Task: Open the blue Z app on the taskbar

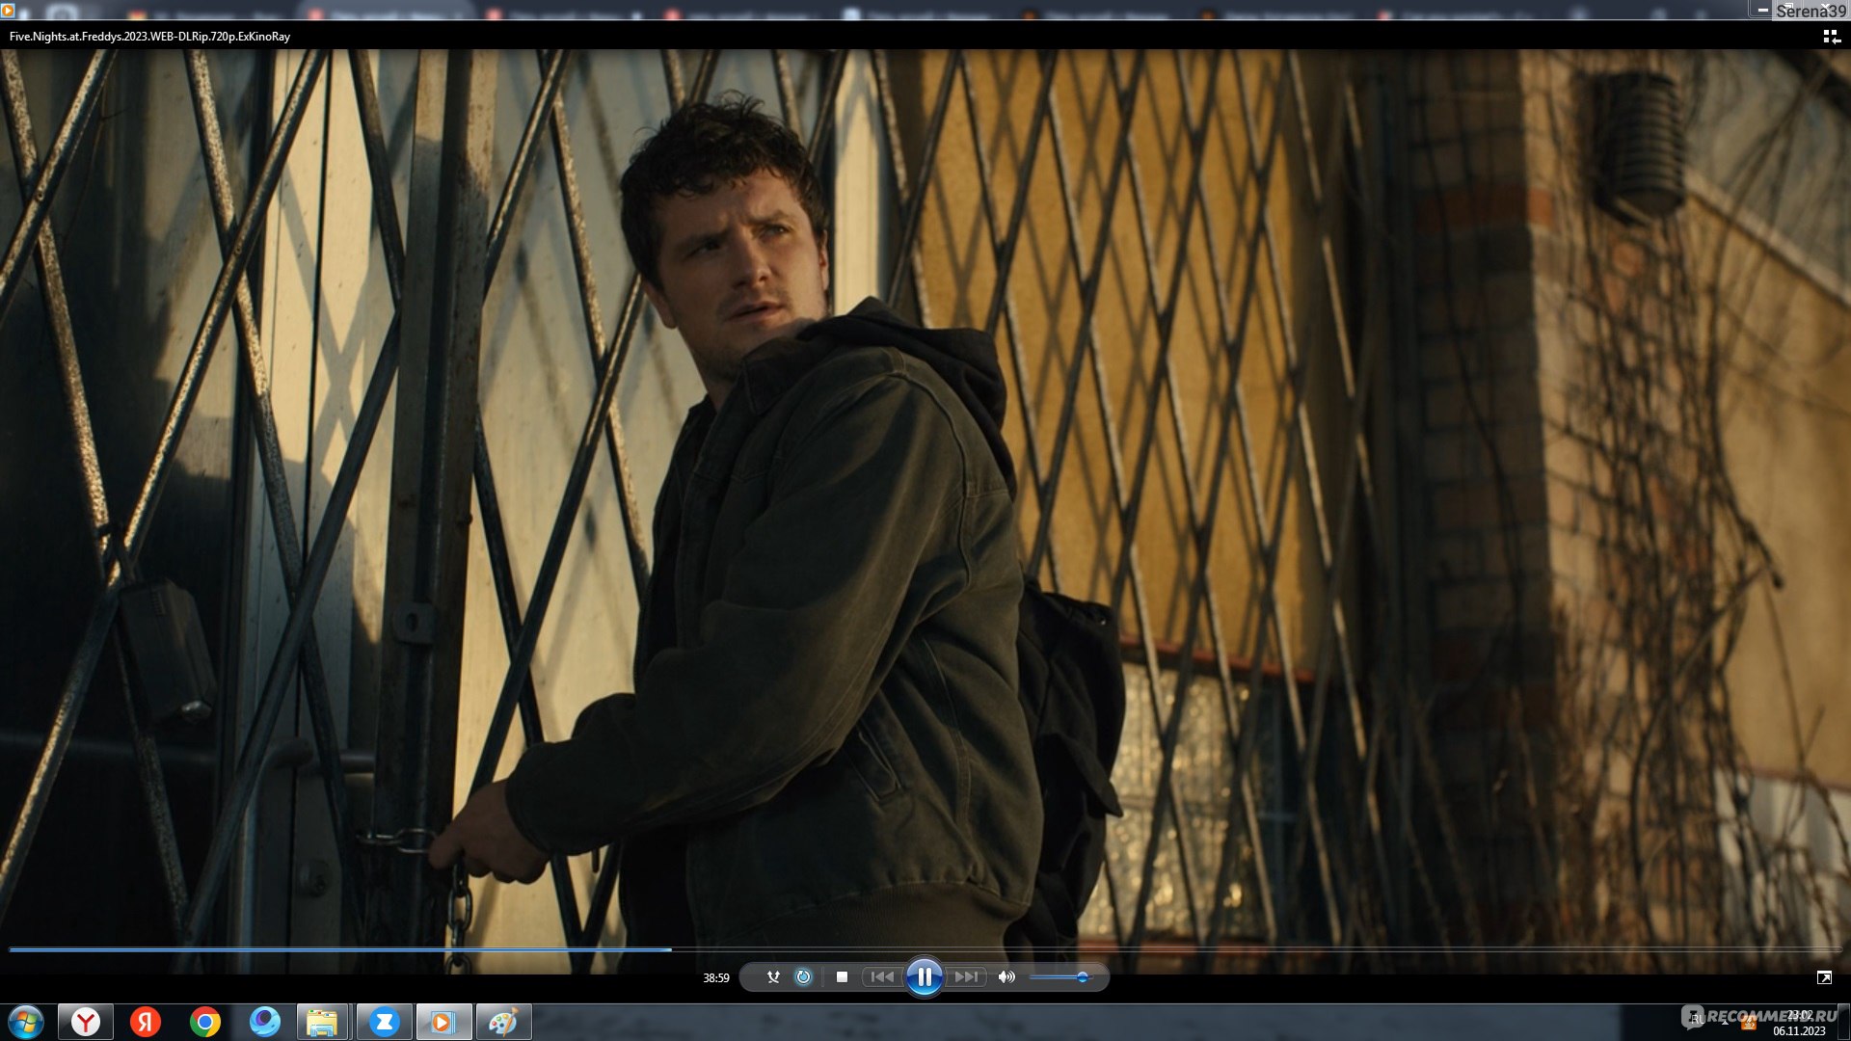Action: click(x=384, y=1022)
